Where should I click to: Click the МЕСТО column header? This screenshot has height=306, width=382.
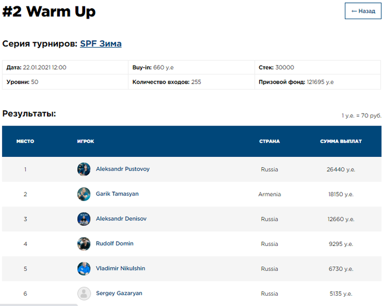[x=25, y=142]
